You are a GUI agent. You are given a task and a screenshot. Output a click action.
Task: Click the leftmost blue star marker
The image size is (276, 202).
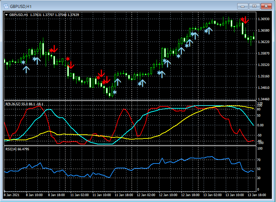click(x=24, y=62)
